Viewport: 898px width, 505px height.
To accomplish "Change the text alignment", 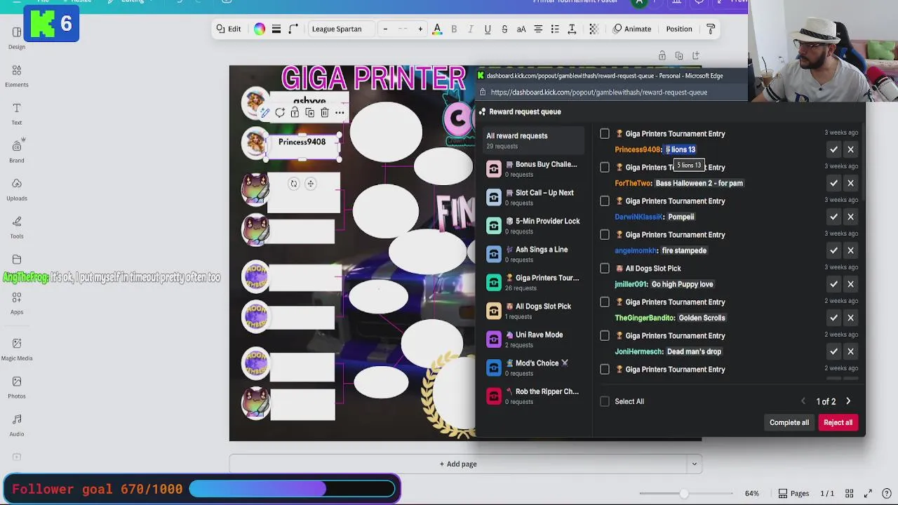I will (538, 29).
